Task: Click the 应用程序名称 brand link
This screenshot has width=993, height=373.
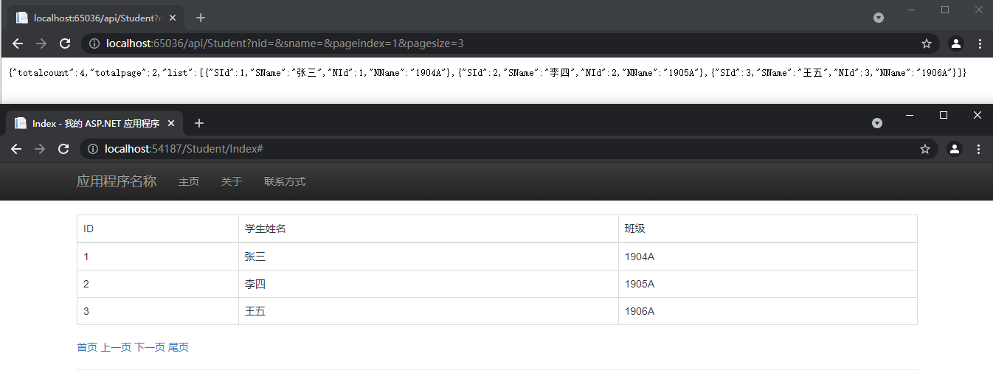Action: tap(117, 181)
